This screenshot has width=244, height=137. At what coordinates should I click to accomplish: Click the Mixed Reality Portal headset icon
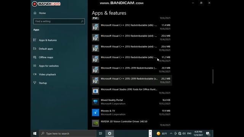95,102
